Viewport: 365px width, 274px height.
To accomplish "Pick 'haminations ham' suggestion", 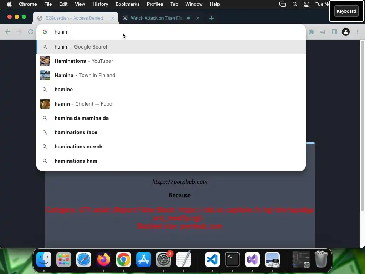I will (171, 161).
